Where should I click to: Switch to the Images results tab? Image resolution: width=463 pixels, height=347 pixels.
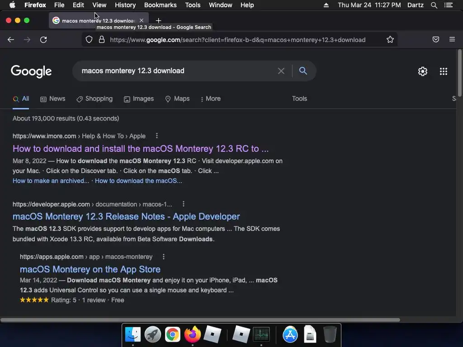[x=139, y=99]
